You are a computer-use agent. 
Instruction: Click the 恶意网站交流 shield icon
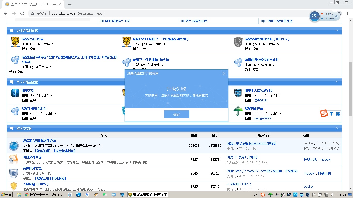[x=14, y=173]
